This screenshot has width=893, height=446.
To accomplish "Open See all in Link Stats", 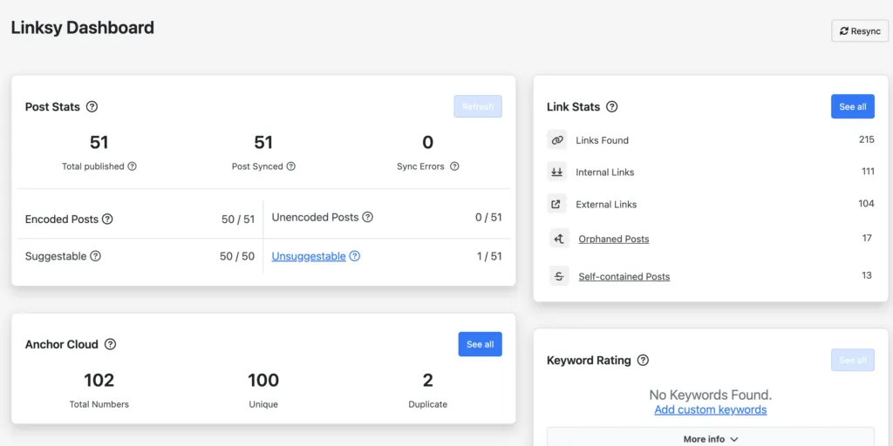I will pos(852,107).
